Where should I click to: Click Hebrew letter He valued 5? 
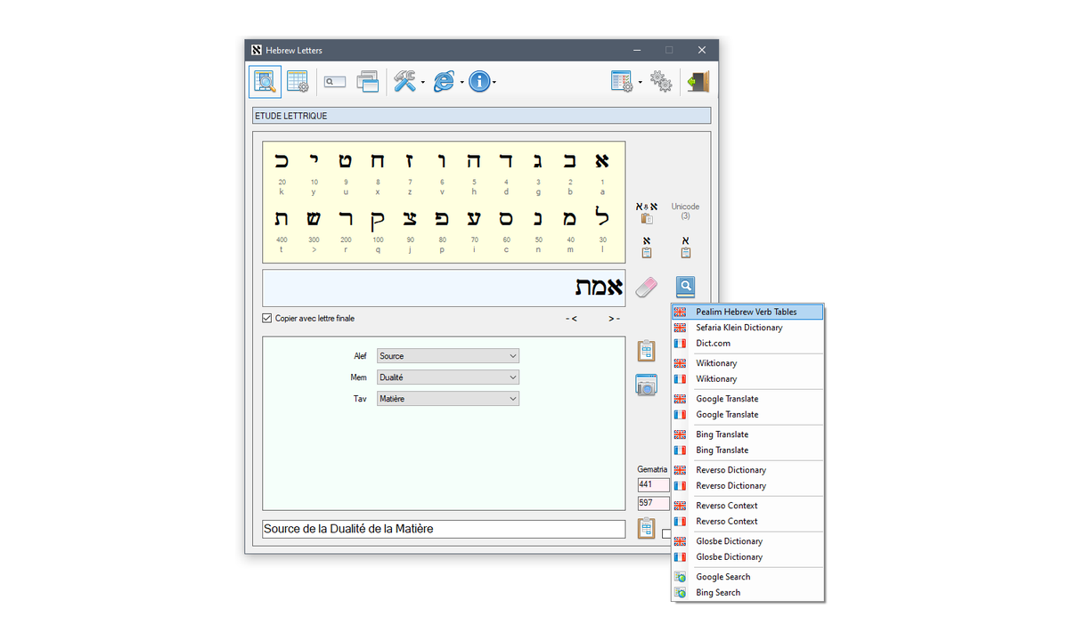point(474,161)
